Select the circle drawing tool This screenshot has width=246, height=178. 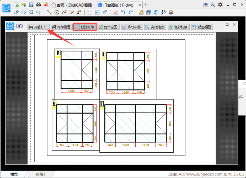[x=57, y=12]
